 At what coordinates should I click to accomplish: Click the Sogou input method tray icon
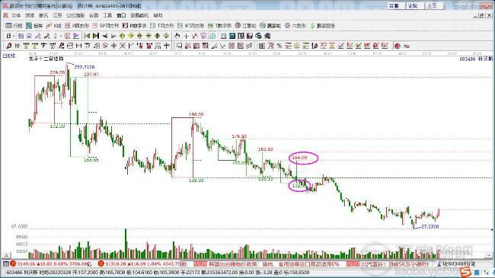click(465, 271)
